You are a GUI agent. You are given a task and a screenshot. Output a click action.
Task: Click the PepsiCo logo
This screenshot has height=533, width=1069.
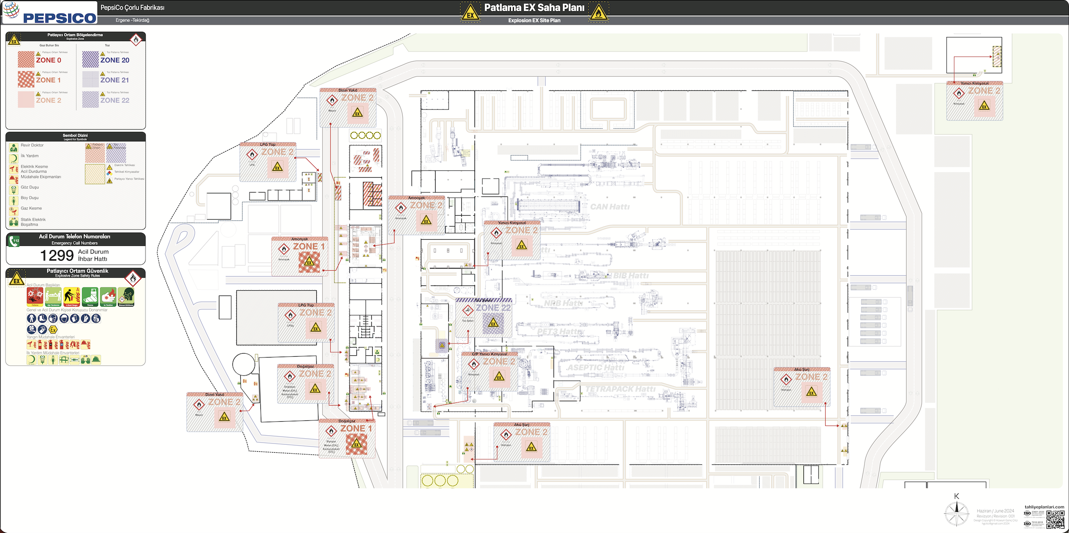point(50,13)
